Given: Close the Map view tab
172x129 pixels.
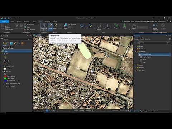Looking at the screenshot, I should pos(40,35).
